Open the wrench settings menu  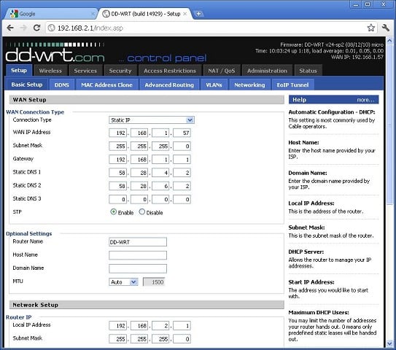pos(386,28)
